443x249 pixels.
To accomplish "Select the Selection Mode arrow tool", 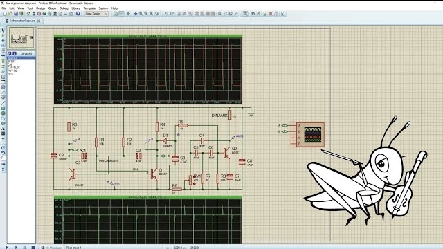I will coord(3,30).
